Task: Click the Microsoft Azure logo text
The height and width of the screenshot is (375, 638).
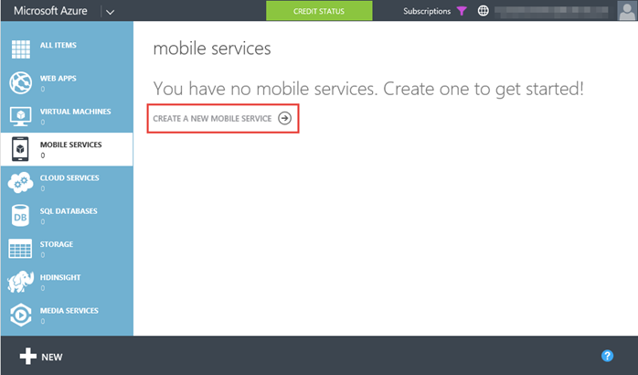Action: (50, 11)
